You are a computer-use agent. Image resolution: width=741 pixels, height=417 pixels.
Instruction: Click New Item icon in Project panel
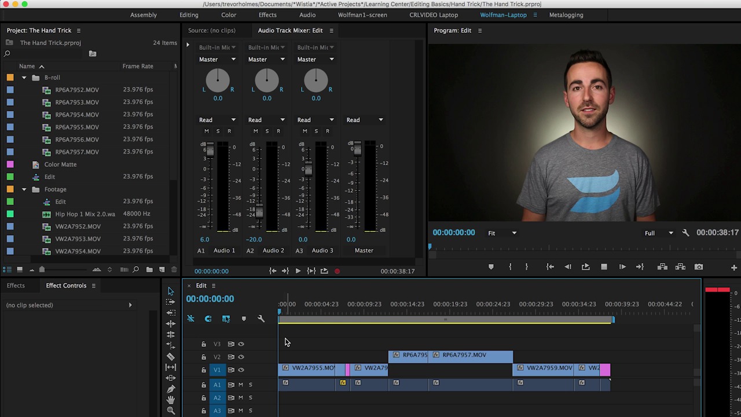pyautogui.click(x=162, y=269)
